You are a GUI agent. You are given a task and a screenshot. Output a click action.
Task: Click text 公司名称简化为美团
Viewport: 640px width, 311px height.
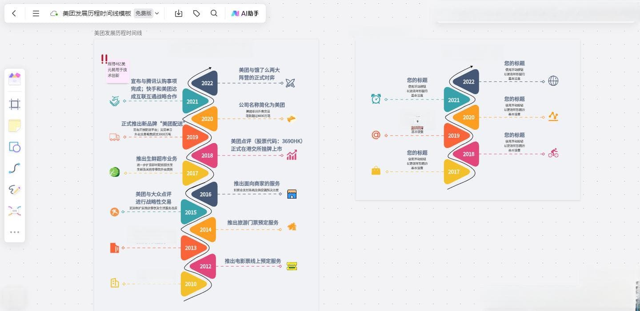[262, 105]
